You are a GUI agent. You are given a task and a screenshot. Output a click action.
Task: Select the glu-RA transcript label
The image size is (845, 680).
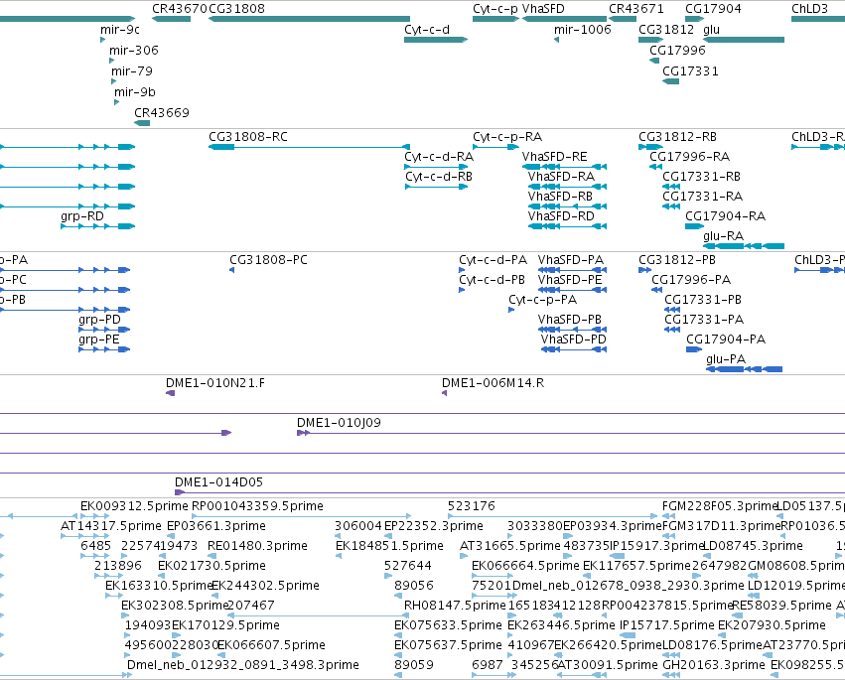pyautogui.click(x=723, y=236)
